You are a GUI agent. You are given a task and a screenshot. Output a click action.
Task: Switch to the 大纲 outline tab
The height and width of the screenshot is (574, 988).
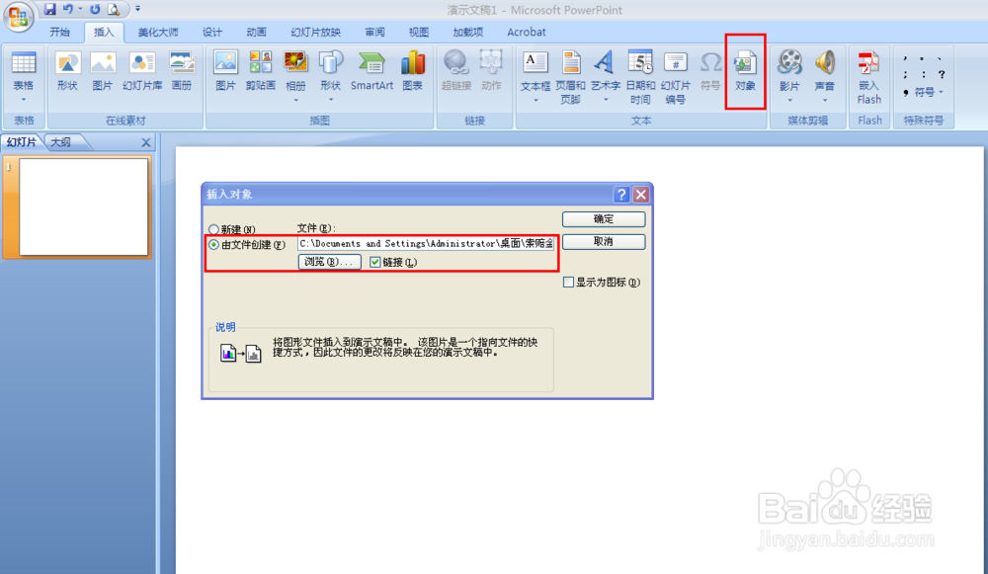pyautogui.click(x=63, y=142)
